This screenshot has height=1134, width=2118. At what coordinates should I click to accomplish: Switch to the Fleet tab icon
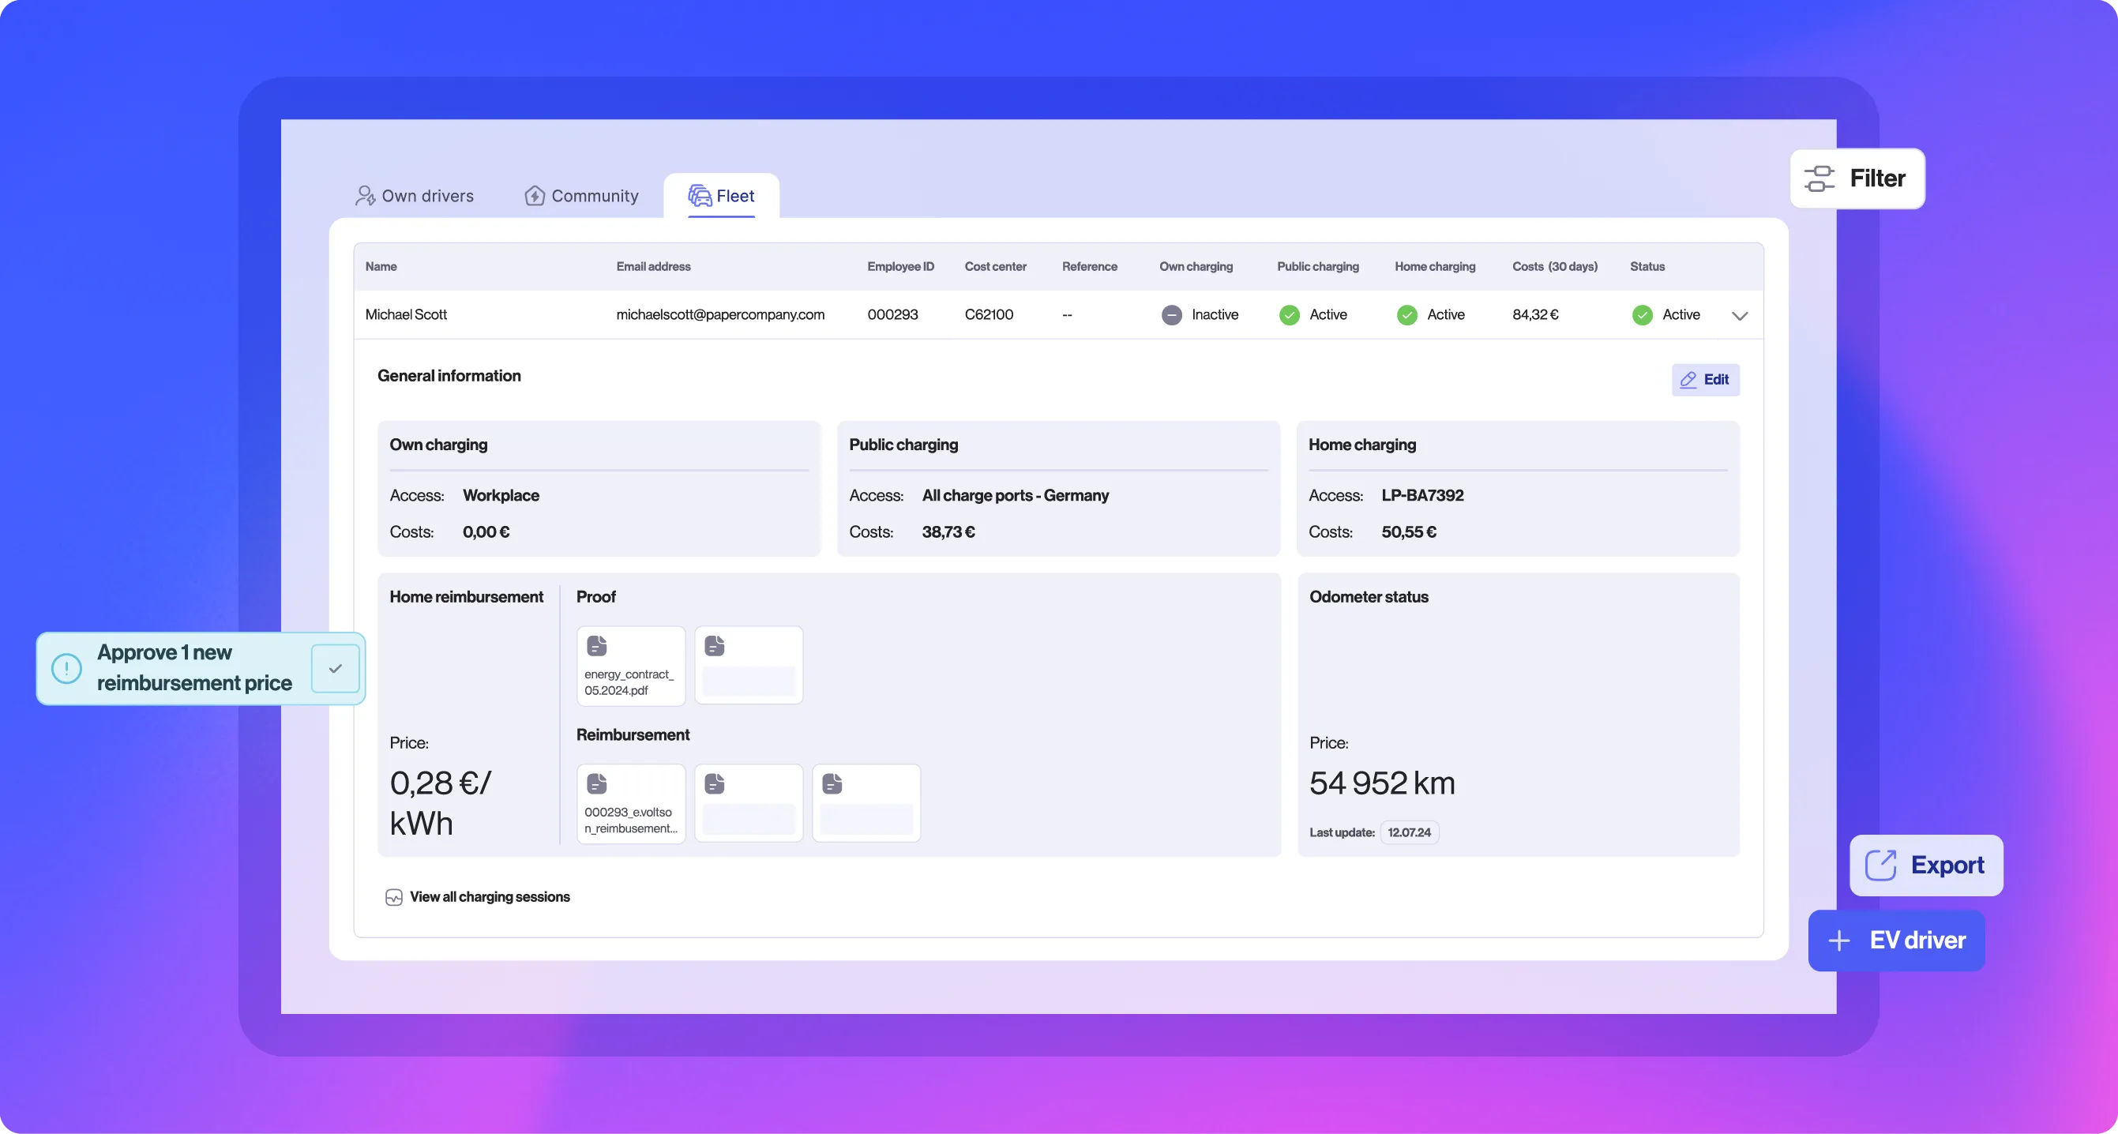click(700, 196)
